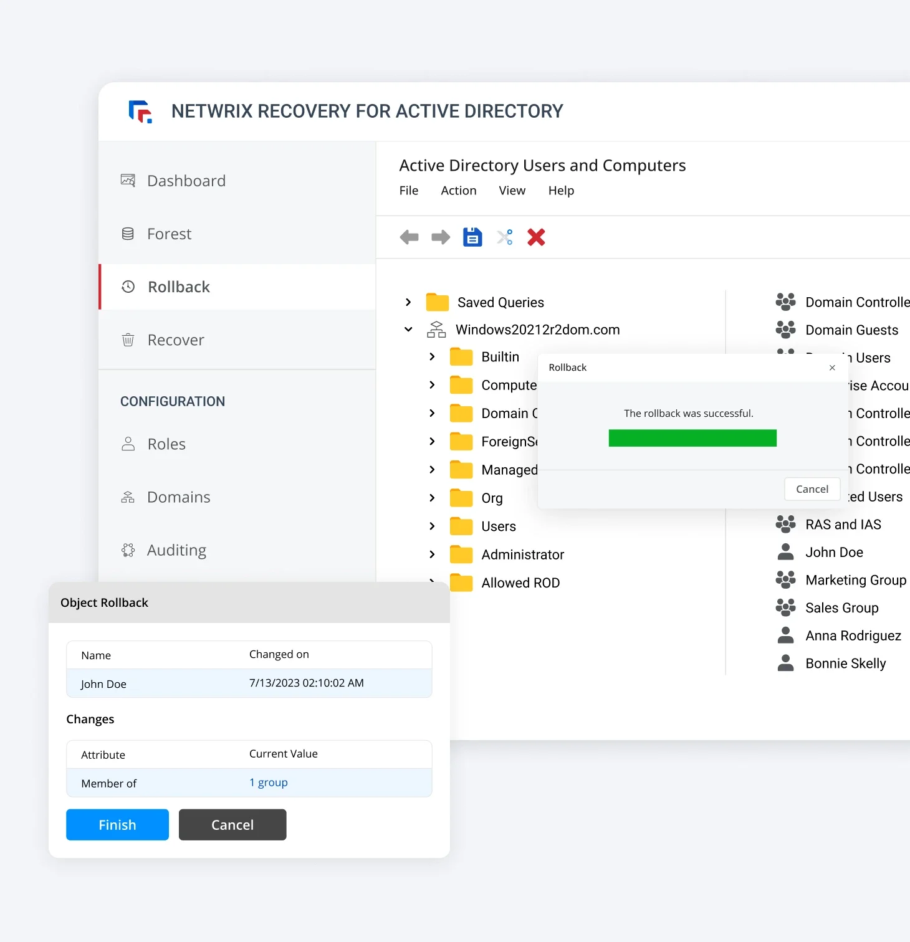Open the 1 group link
910x942 pixels.
[269, 783]
